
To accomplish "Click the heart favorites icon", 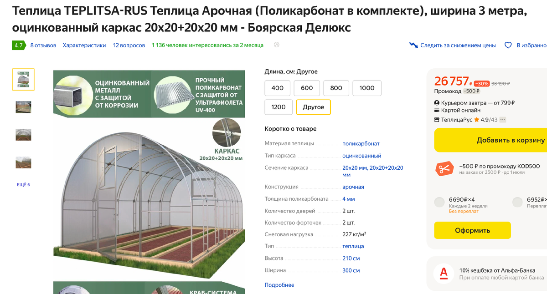I will coord(508,46).
